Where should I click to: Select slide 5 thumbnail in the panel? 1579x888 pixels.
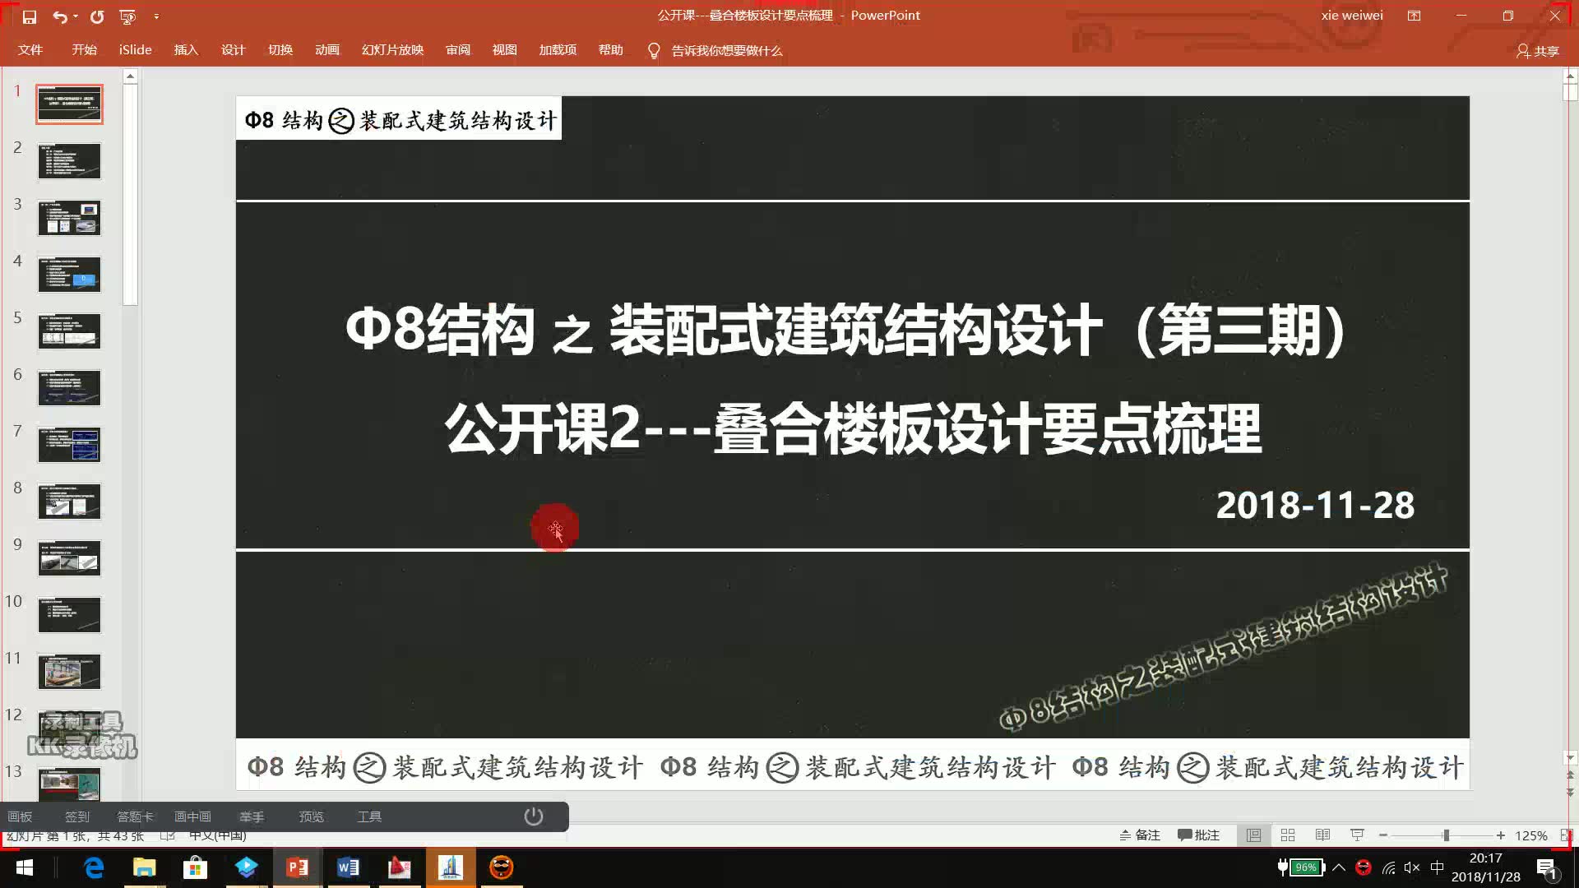click(x=69, y=331)
